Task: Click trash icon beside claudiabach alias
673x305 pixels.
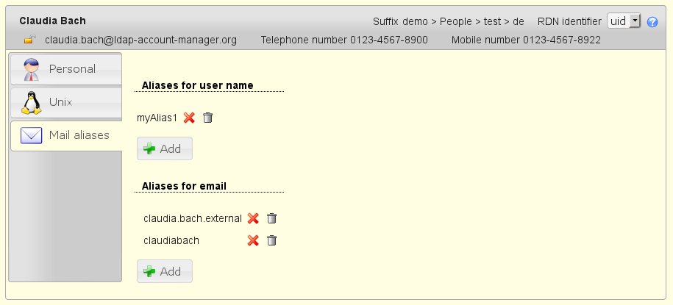Action: [271, 240]
